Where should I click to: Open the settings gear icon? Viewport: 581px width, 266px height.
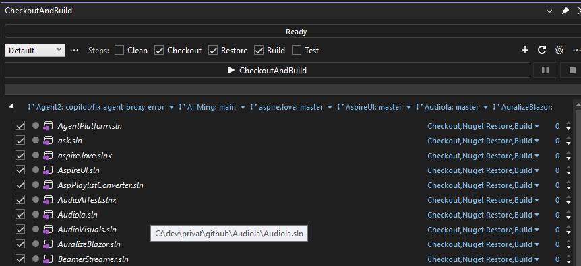point(559,51)
